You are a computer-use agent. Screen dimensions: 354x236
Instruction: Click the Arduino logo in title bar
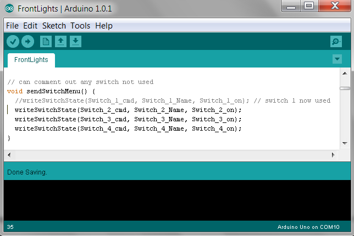(x=9, y=9)
